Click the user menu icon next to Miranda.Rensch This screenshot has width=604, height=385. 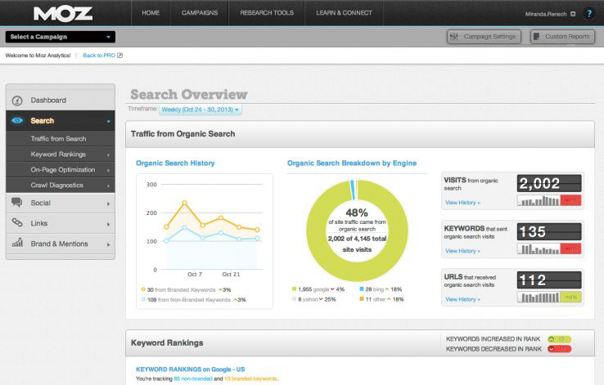click(x=573, y=14)
